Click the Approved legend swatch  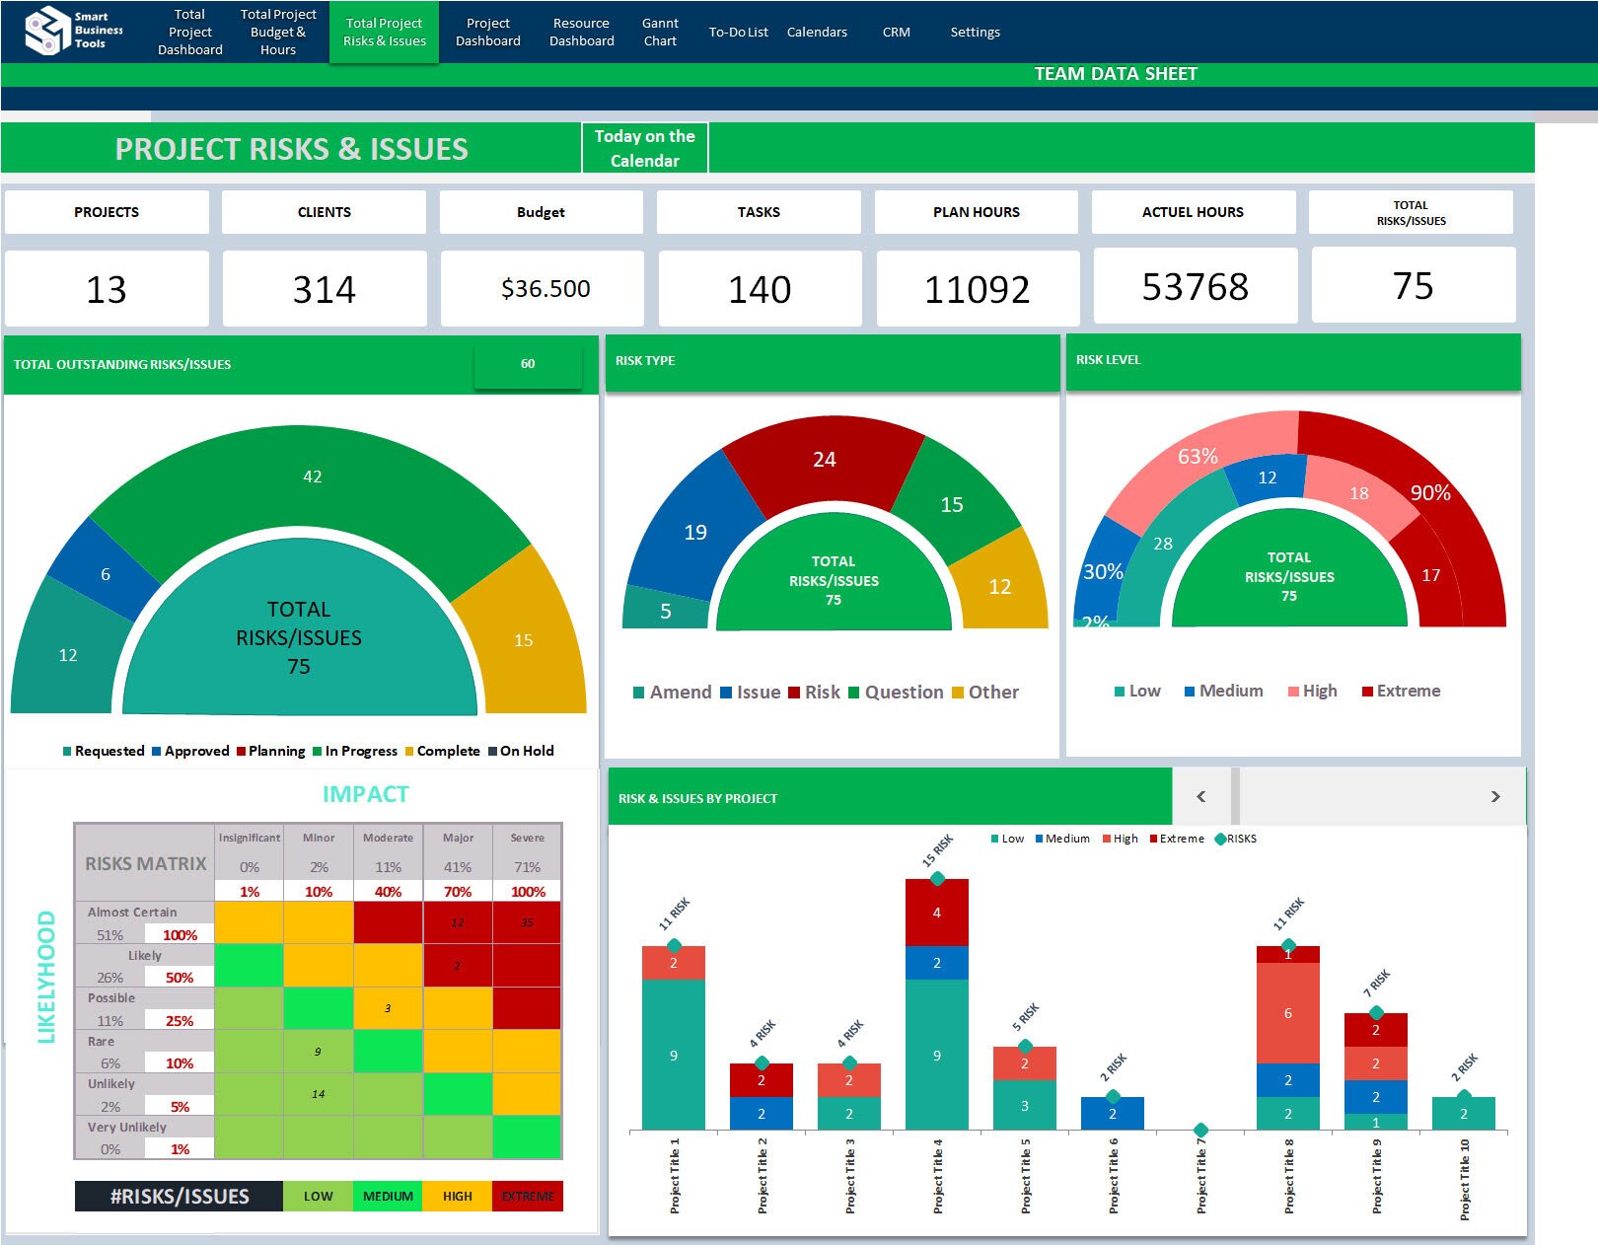pos(157,752)
